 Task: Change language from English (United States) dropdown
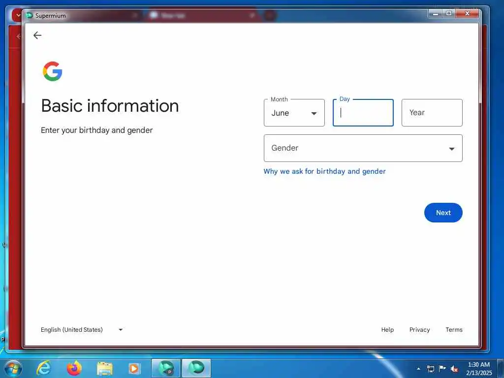coord(82,330)
